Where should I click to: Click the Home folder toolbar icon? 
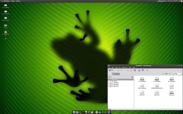[x=139, y=70]
